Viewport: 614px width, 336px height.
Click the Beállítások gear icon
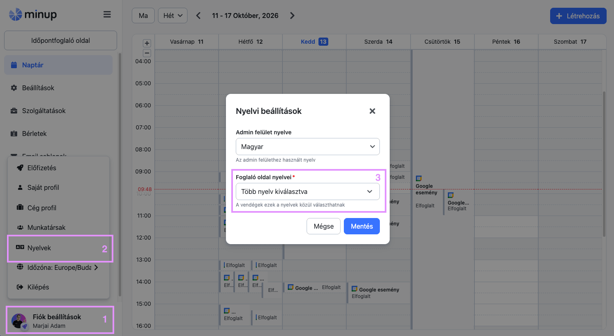click(x=14, y=88)
